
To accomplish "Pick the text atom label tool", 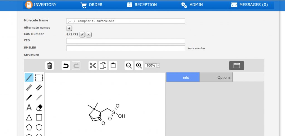I will (29, 107).
